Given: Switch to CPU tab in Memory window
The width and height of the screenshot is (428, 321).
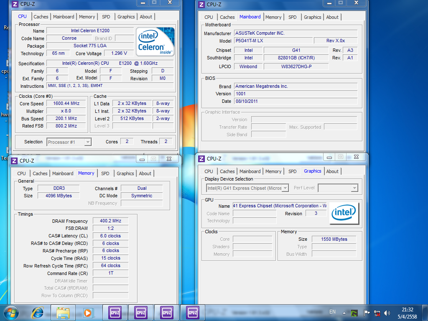Looking at the screenshot, I should pos(22,173).
